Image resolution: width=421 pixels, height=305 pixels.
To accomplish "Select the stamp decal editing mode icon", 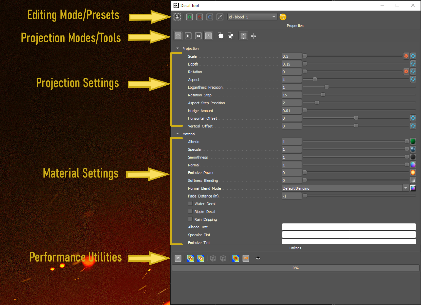I will [177, 17].
